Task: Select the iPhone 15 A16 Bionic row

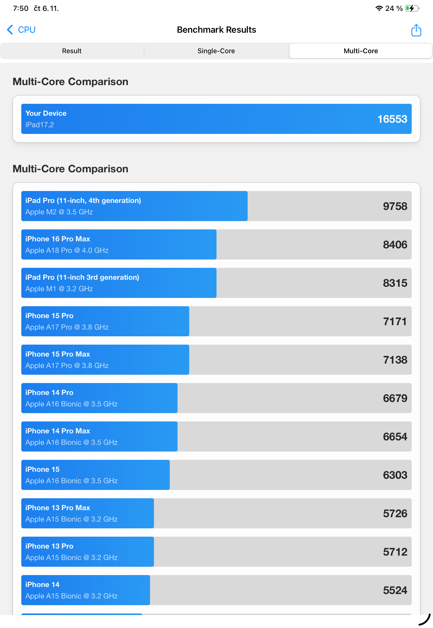Action: click(216, 475)
